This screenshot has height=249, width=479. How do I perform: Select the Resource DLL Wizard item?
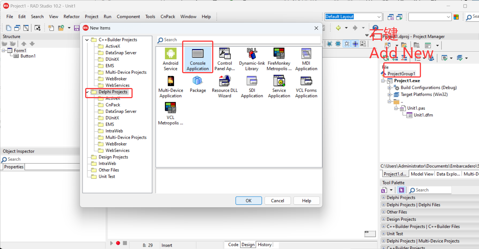[x=225, y=87]
